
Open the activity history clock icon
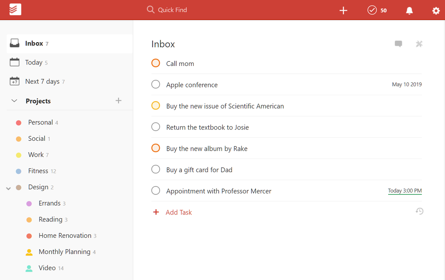pos(419,211)
